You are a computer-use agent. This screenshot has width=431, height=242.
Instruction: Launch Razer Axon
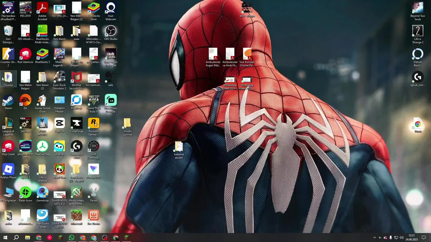click(25, 195)
